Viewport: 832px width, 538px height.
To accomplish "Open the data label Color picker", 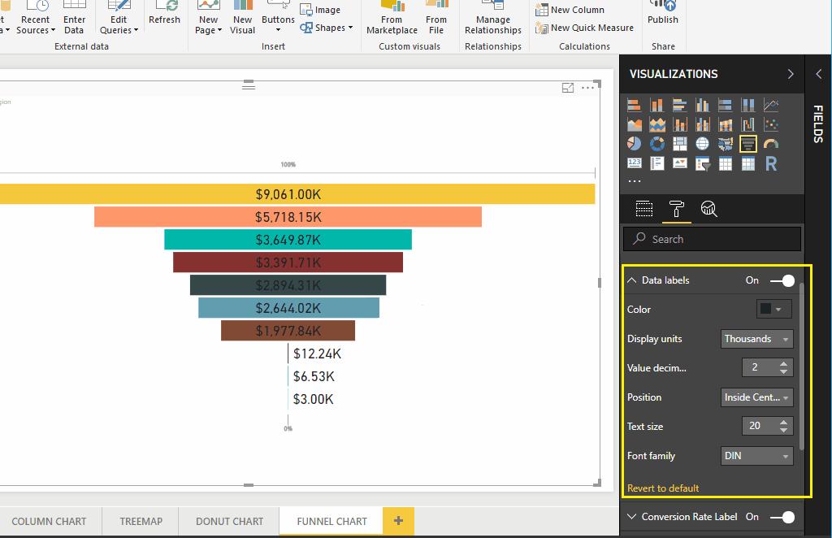I will (x=773, y=310).
